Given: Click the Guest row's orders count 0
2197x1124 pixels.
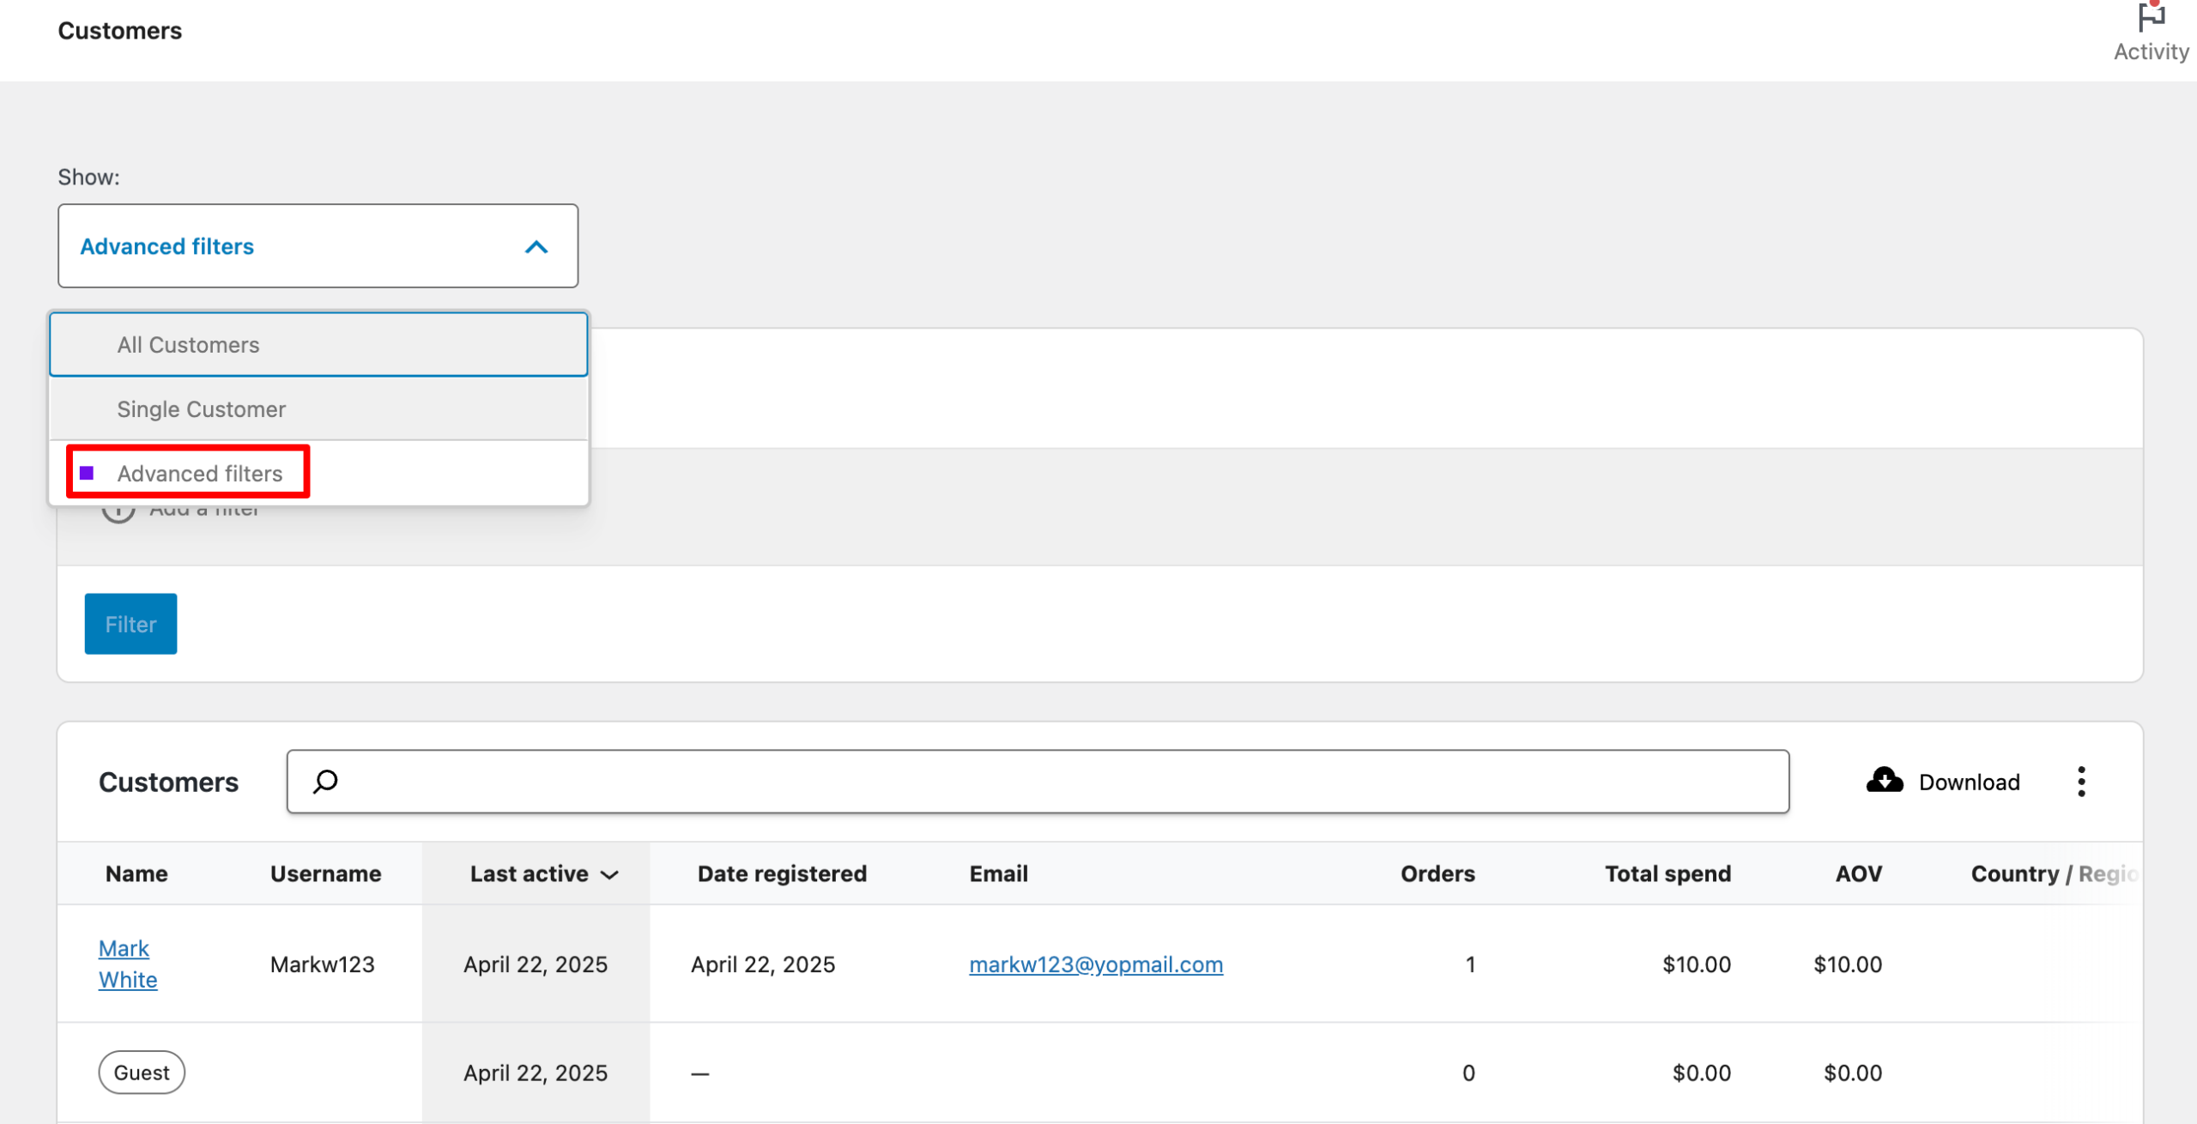Looking at the screenshot, I should tap(1468, 1073).
